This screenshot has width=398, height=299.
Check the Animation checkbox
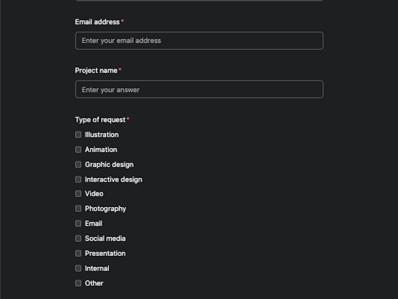click(x=78, y=149)
